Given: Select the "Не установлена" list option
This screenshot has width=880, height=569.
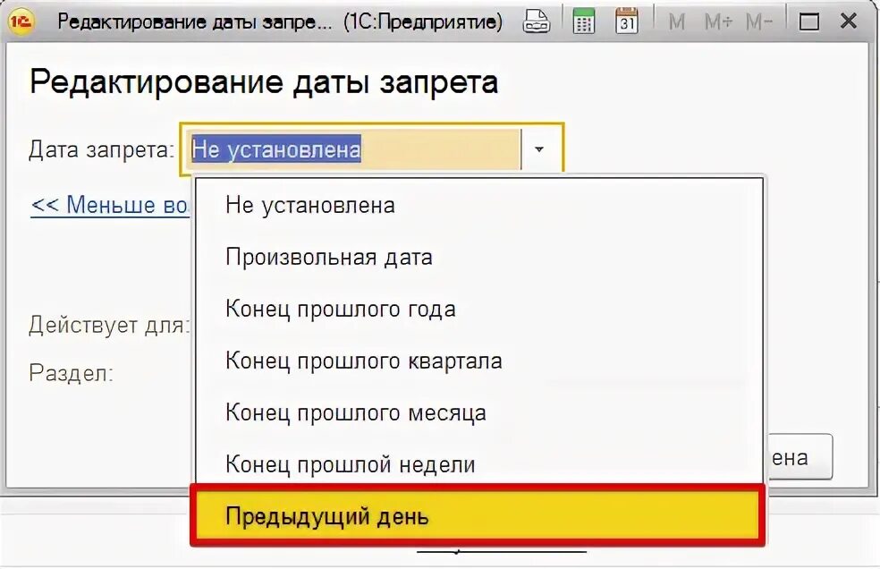Looking at the screenshot, I should (x=309, y=204).
